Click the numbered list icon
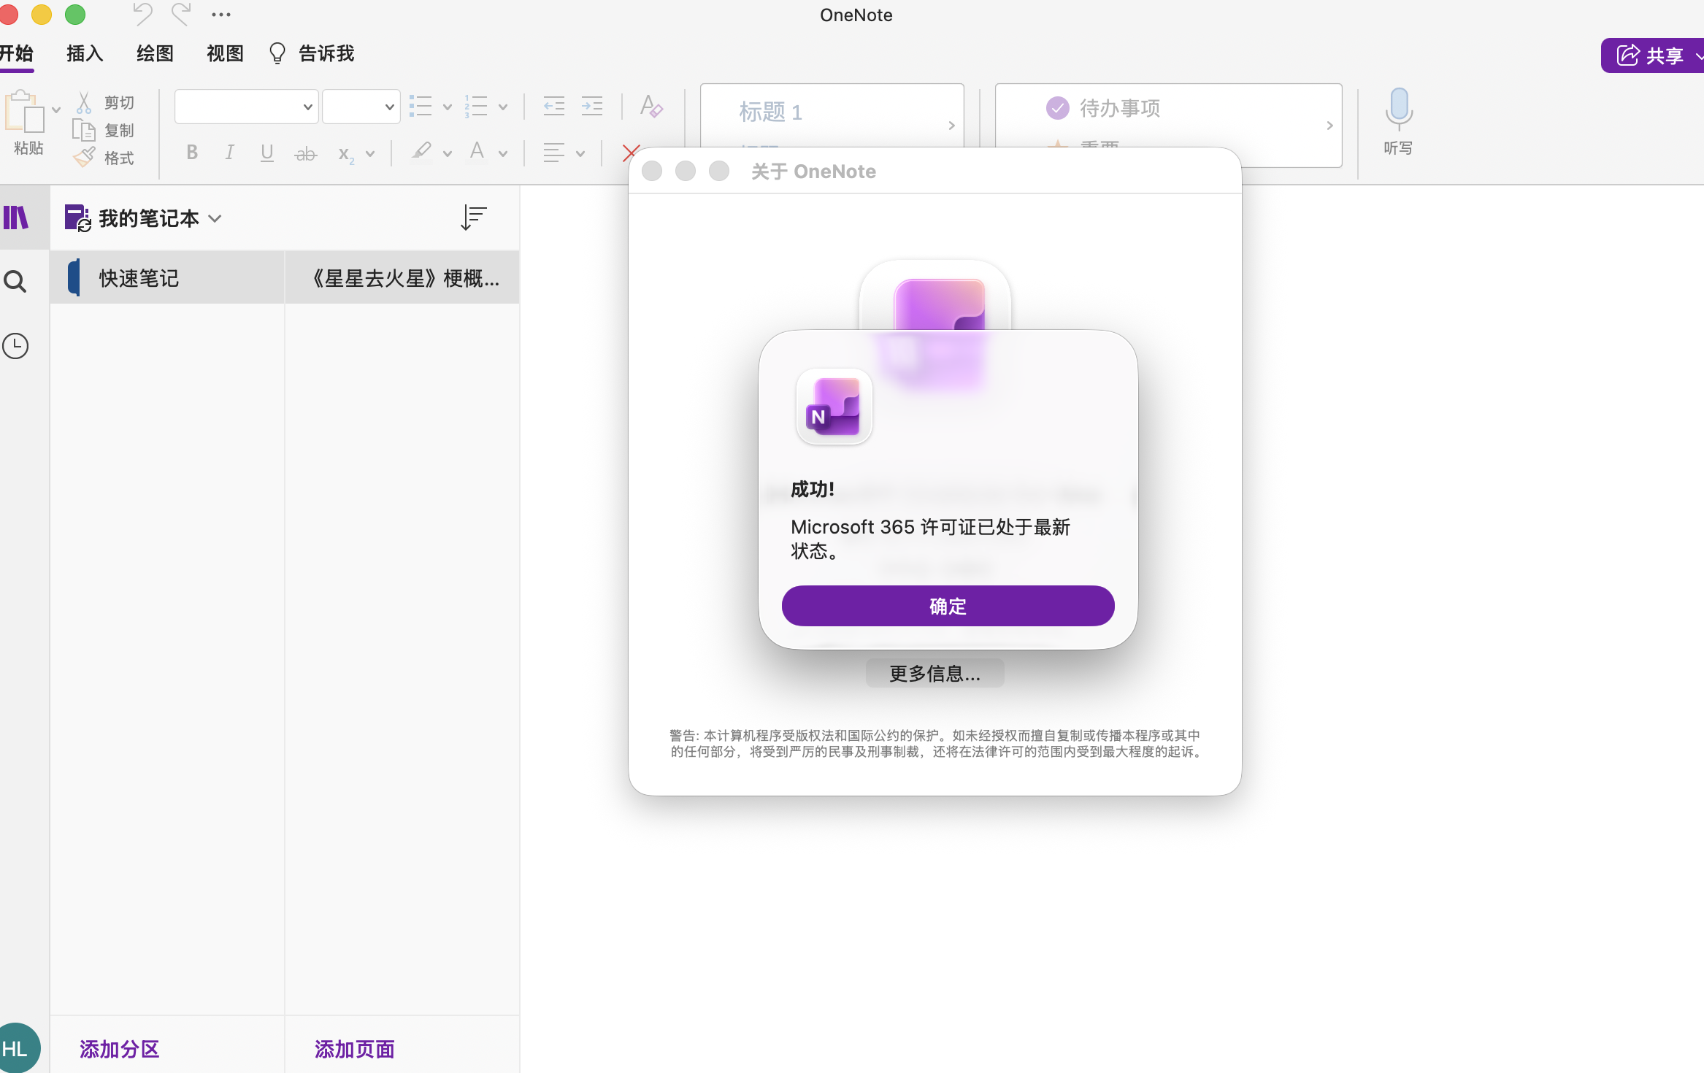Screen dimensions: 1704x1073 [x=476, y=107]
